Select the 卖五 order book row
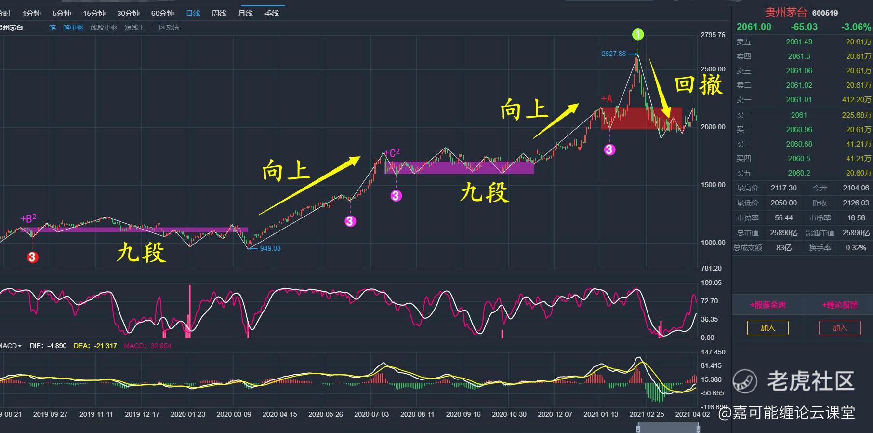 coord(803,42)
